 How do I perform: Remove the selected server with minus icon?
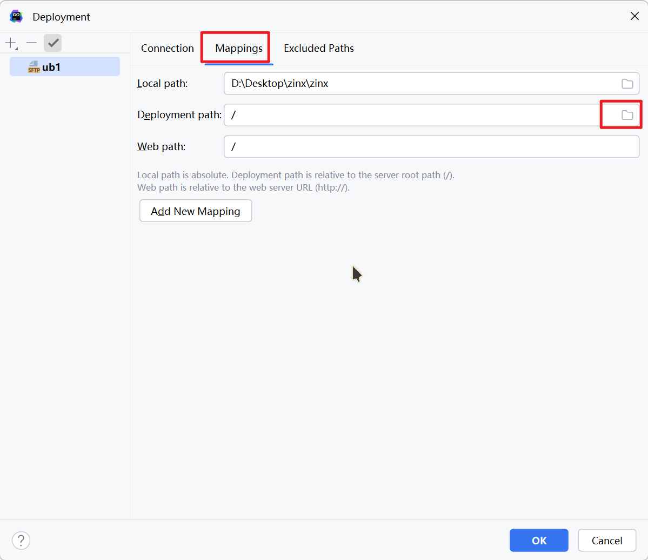(31, 43)
